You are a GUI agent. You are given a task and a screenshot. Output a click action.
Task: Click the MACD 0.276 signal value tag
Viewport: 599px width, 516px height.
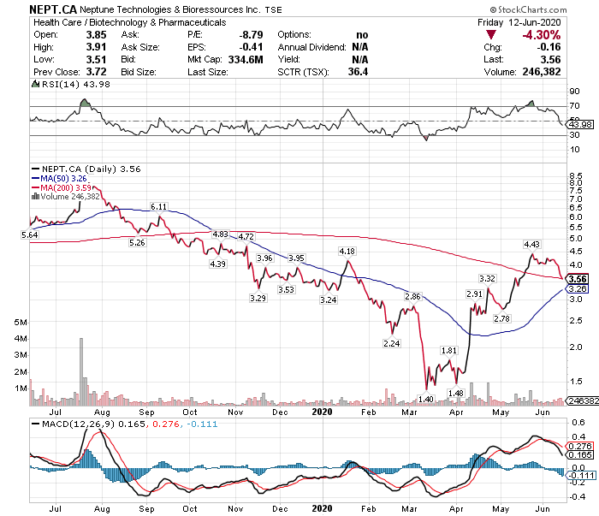click(x=580, y=446)
